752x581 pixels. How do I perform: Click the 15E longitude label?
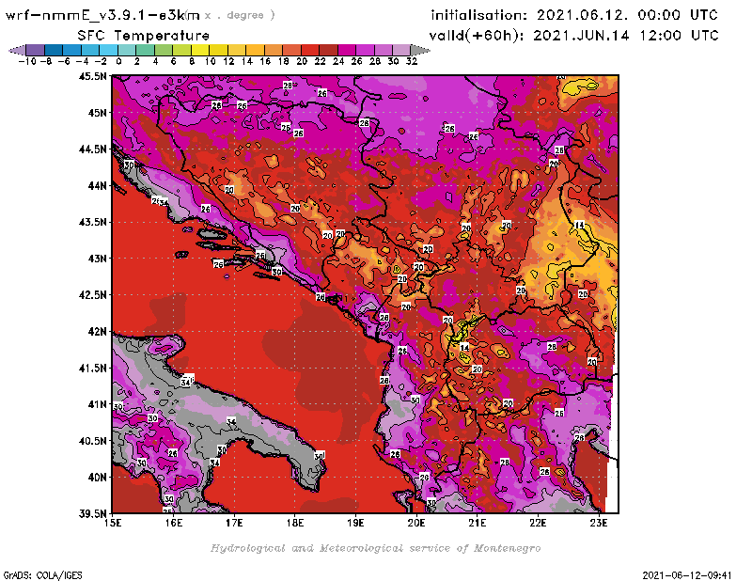pos(113,523)
